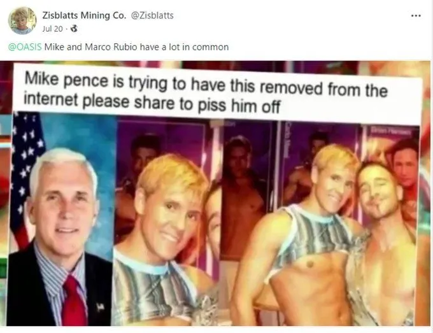
Task: Click the flag lapel pin on the suit
Action: [x=100, y=306]
